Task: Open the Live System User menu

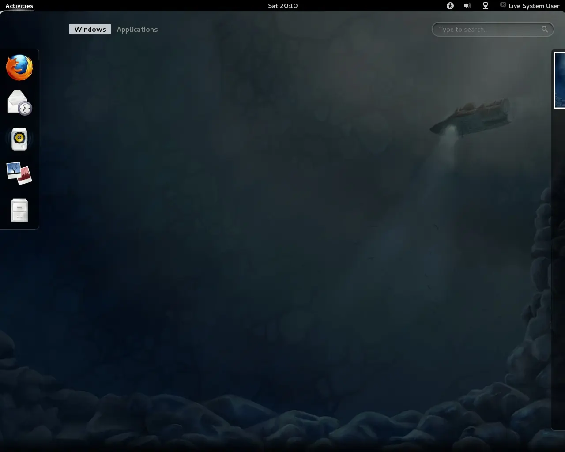Action: [530, 6]
